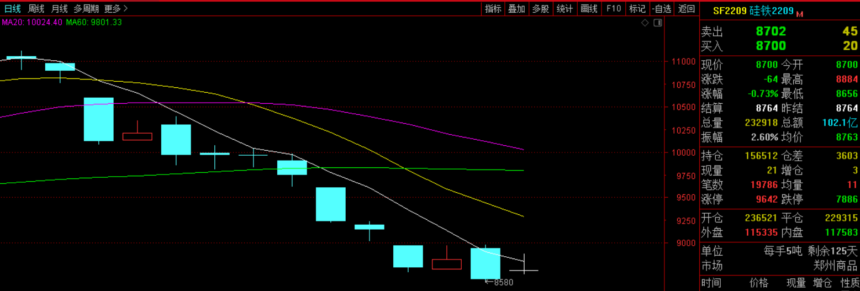Click the 返回 back button

[x=687, y=8]
